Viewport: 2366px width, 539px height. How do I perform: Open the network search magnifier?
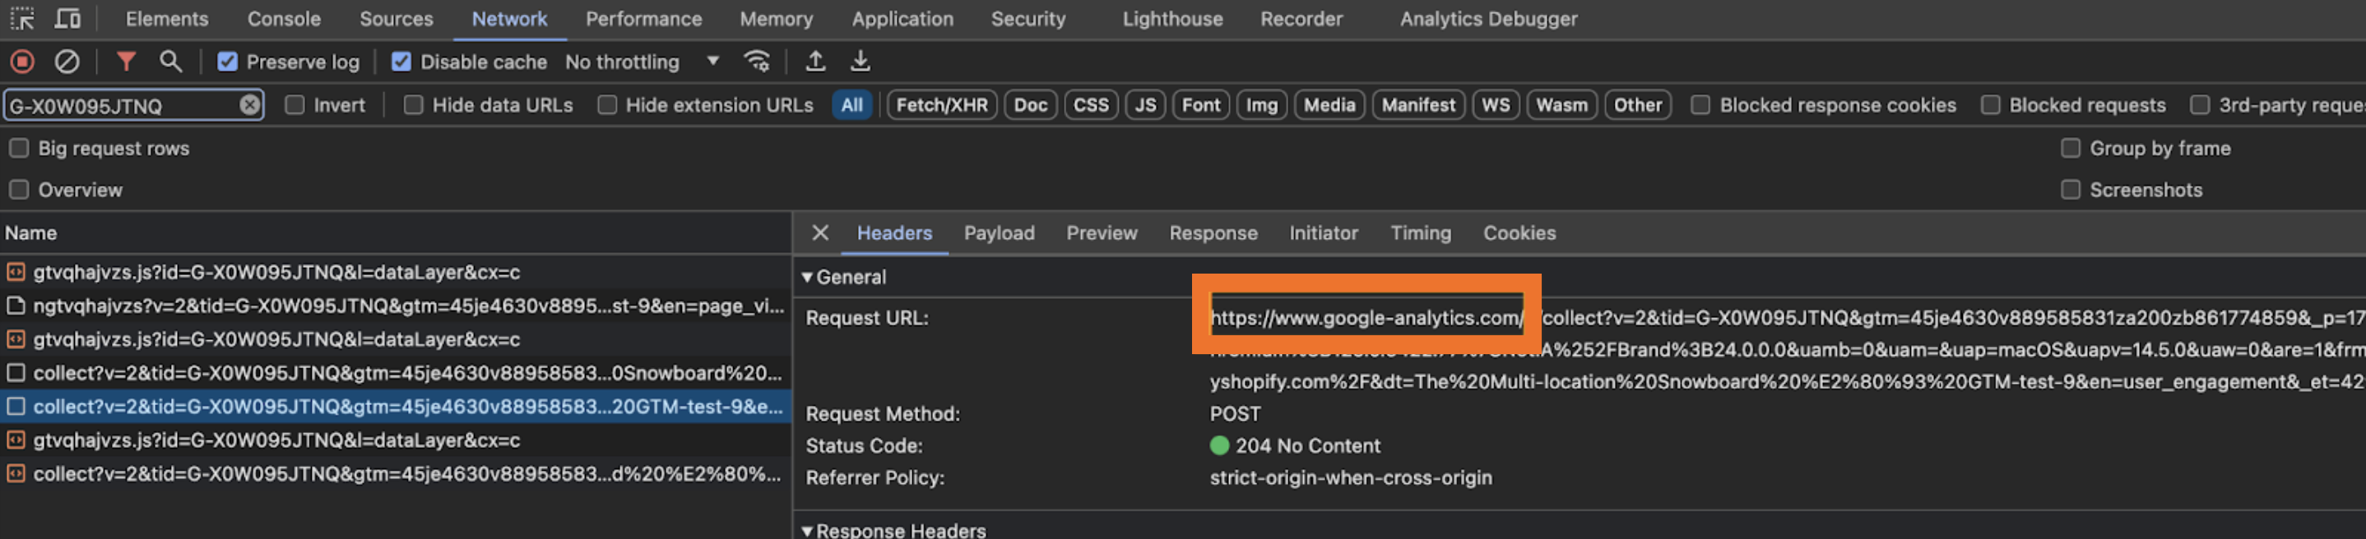tap(171, 62)
